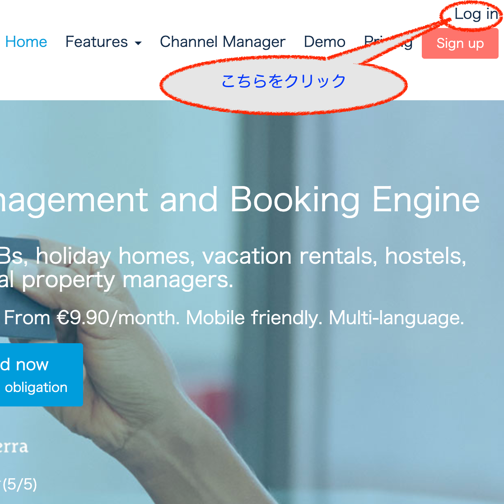Screen dimensions: 504x504
Task: Click the こちらをクリック speech bubble
Action: (284, 82)
